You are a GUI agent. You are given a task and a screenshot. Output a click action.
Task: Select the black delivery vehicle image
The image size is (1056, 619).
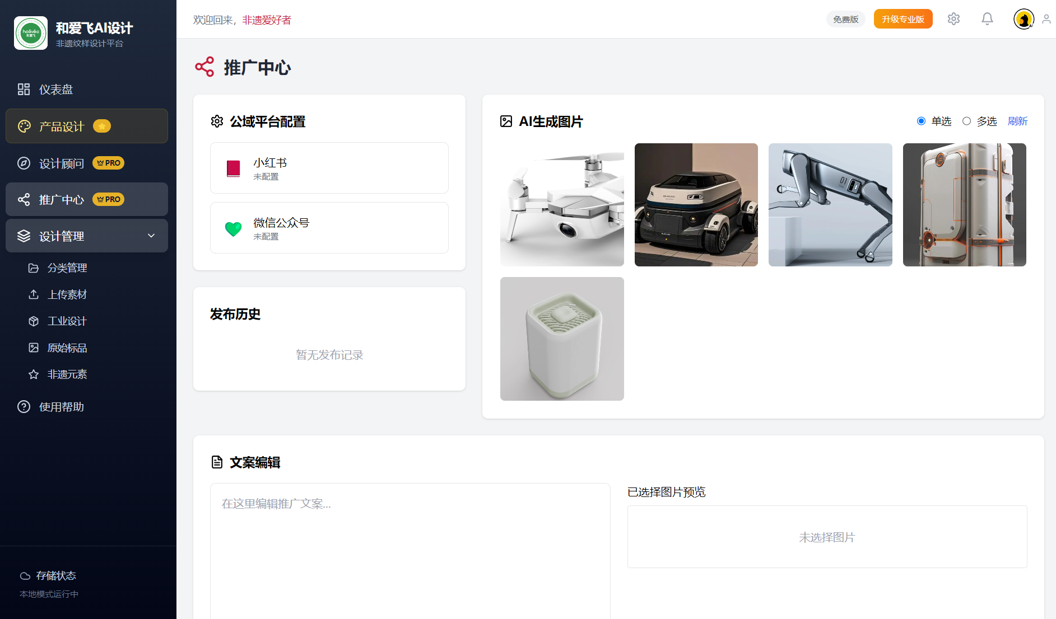coord(696,205)
